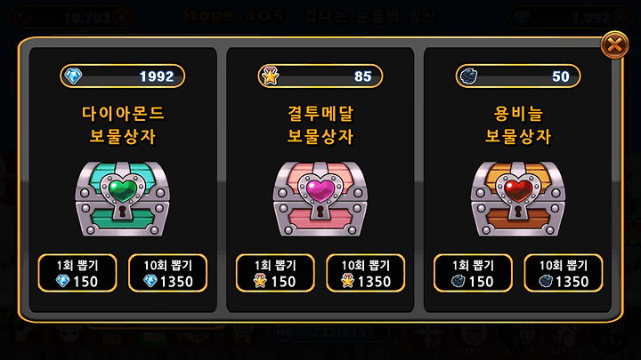This screenshot has width=641, height=360.
Task: Click the blue diamond currency icon
Action: (74, 76)
